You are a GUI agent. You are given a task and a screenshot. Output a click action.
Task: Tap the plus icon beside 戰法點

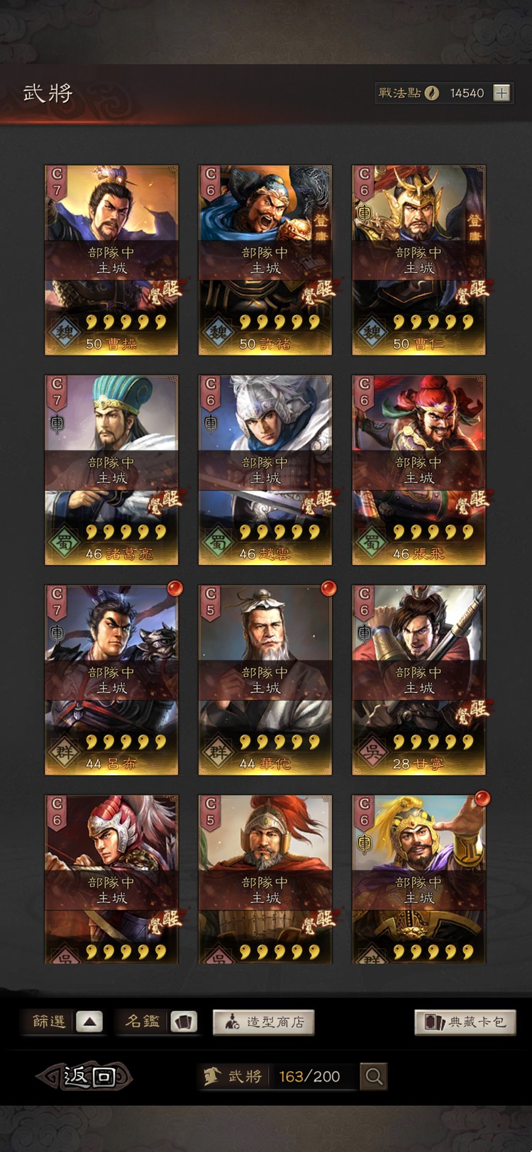[x=501, y=93]
